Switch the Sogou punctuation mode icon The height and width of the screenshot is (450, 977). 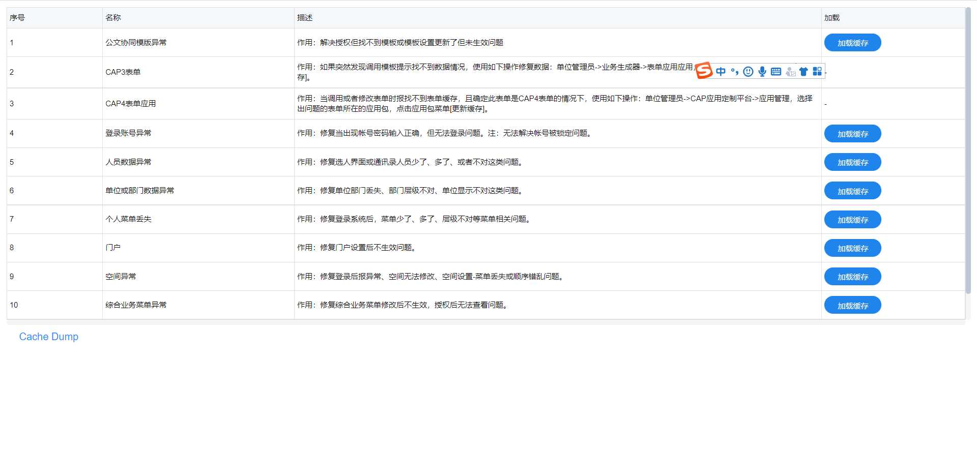(x=734, y=72)
